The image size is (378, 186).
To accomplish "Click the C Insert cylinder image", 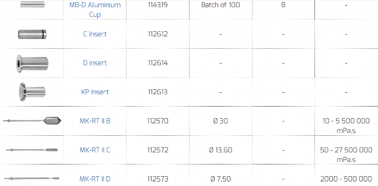I will 32,34.
